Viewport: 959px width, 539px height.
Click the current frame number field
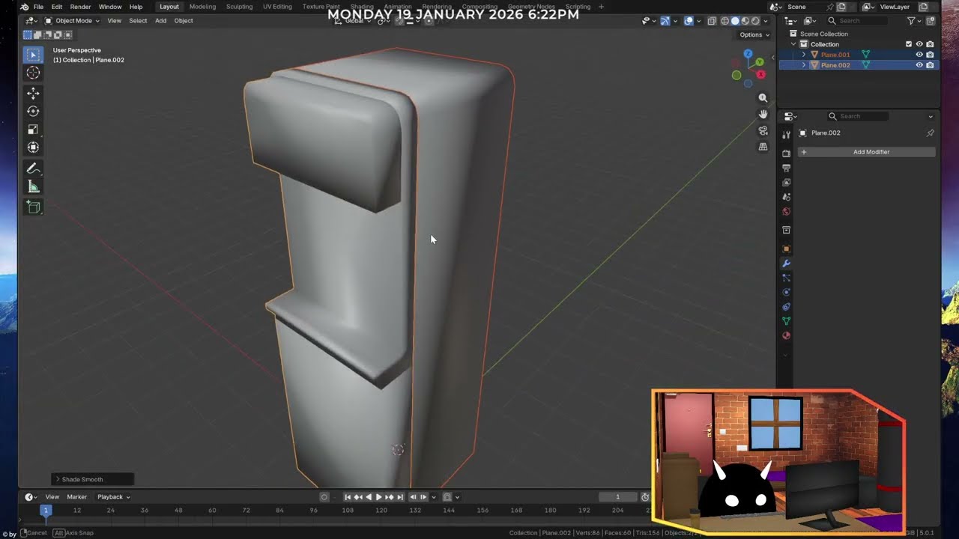coord(618,497)
